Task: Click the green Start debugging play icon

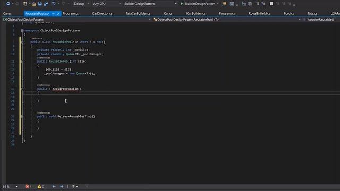Action: [182, 4]
